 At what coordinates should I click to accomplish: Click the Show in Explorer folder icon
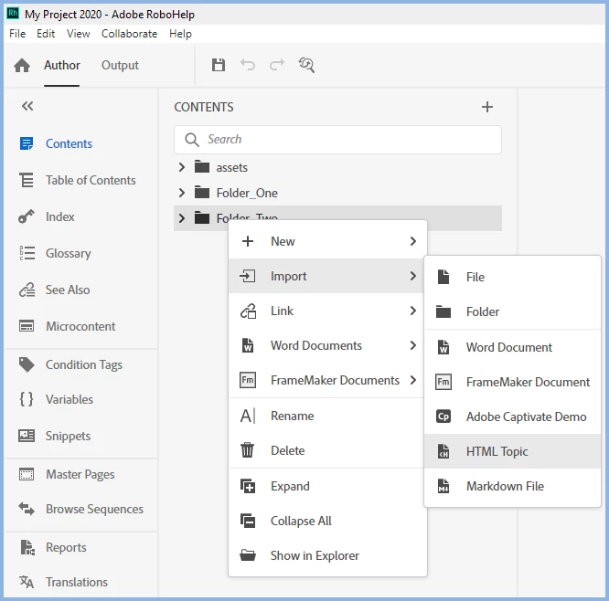pyautogui.click(x=248, y=555)
